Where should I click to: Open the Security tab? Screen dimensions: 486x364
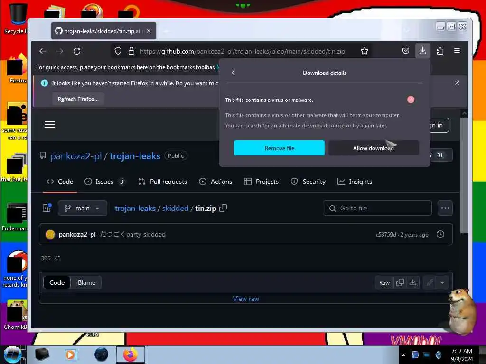[x=308, y=182]
